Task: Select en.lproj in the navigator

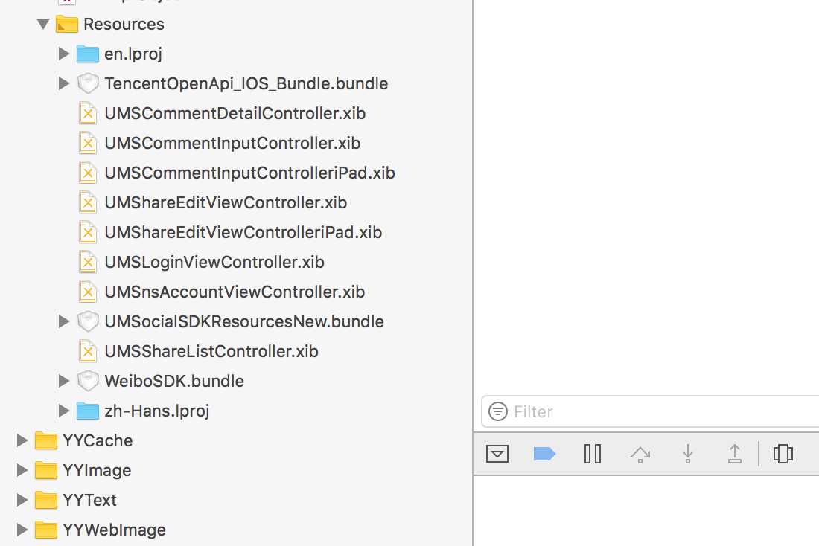Action: tap(133, 54)
